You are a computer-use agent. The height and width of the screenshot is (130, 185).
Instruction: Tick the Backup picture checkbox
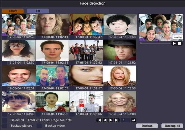pos(5,126)
